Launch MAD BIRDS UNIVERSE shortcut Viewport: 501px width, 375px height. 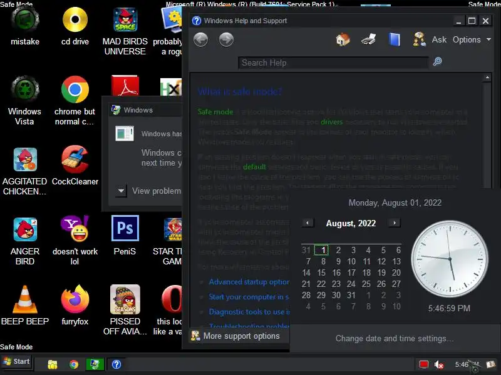point(125,32)
